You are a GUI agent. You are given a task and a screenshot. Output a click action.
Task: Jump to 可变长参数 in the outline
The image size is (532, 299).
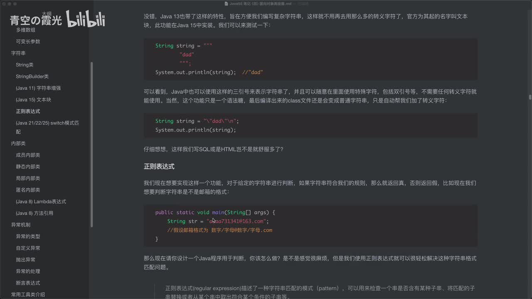[28, 42]
